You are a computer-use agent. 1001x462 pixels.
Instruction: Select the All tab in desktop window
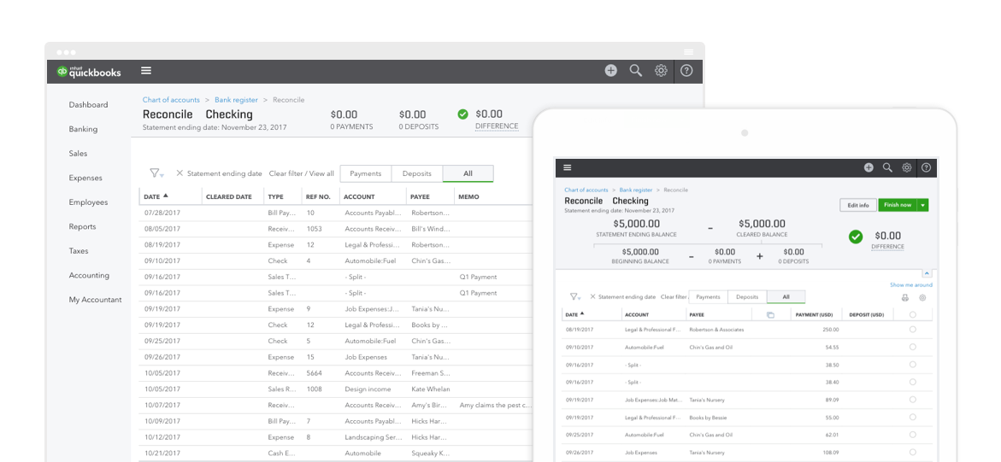[468, 173]
